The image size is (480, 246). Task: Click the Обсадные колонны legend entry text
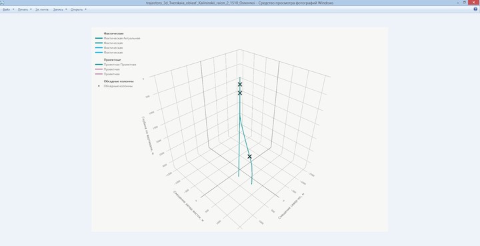pyautogui.click(x=118, y=86)
